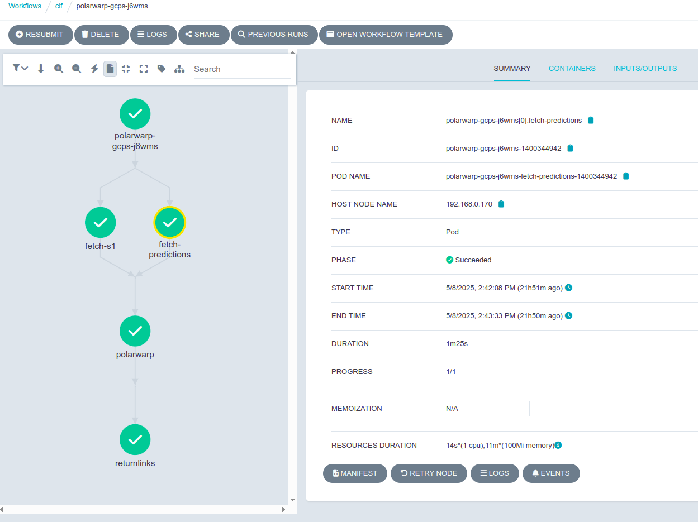
Task: Open the INPUTS/OUTPUTS tab
Action: [645, 68]
